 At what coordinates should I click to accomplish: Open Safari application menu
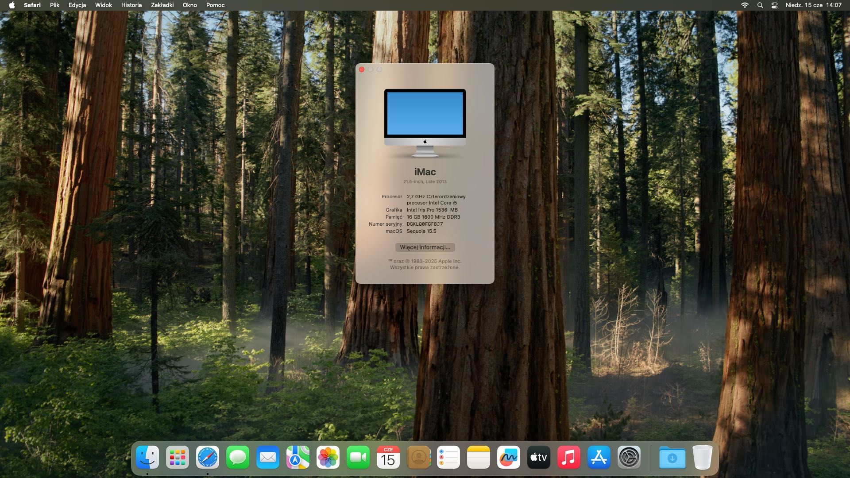click(x=32, y=5)
